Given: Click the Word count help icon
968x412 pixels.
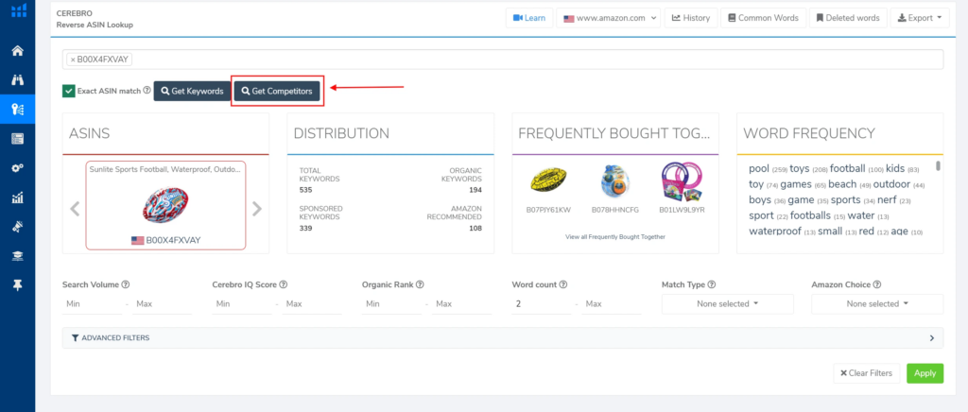Looking at the screenshot, I should 563,285.
